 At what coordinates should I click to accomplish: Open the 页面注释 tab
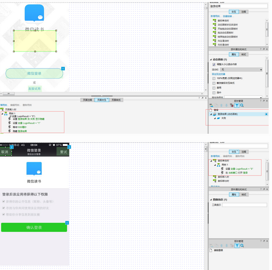87,100
